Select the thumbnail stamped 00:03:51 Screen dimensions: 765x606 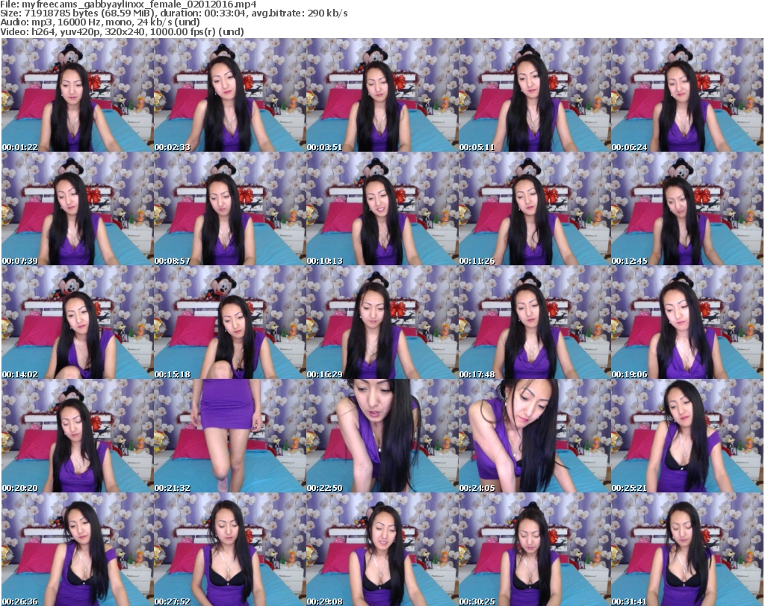(382, 95)
